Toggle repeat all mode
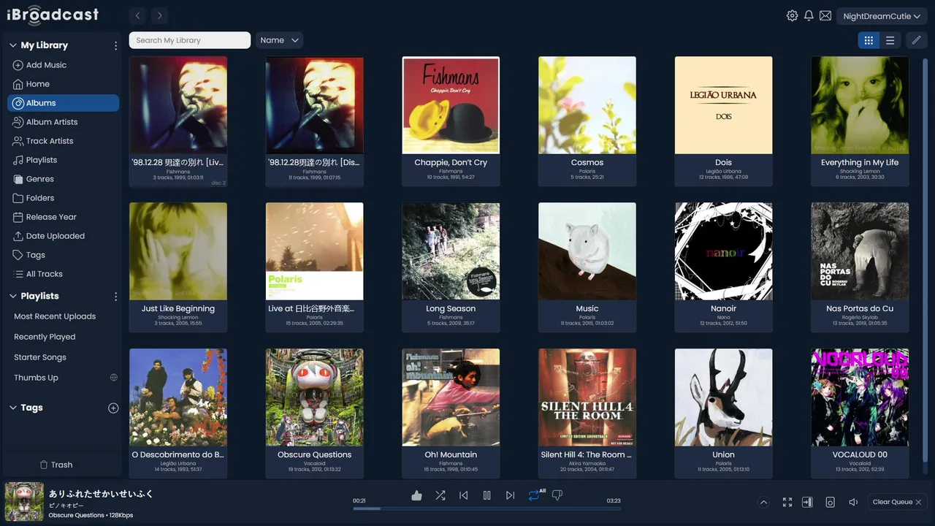This screenshot has width=935, height=526. 535,495
